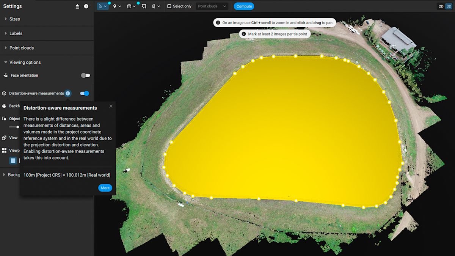
Task: Click More in the distortion tooltip
Action: (x=105, y=188)
